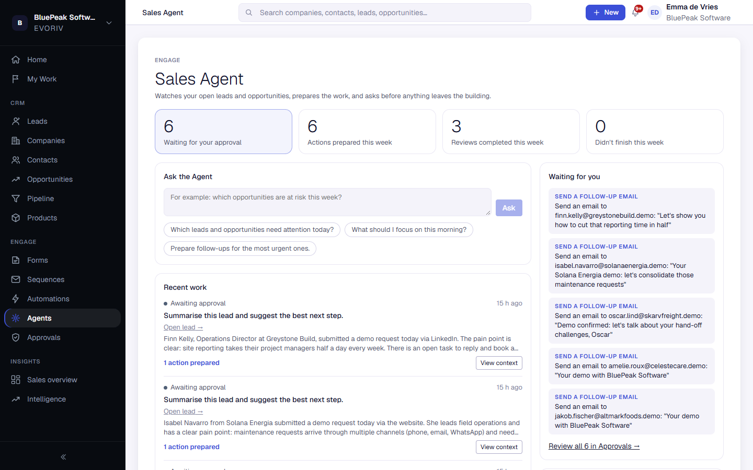The image size is (753, 470).
Task: Open the Sequences envelope icon
Action: tap(16, 279)
